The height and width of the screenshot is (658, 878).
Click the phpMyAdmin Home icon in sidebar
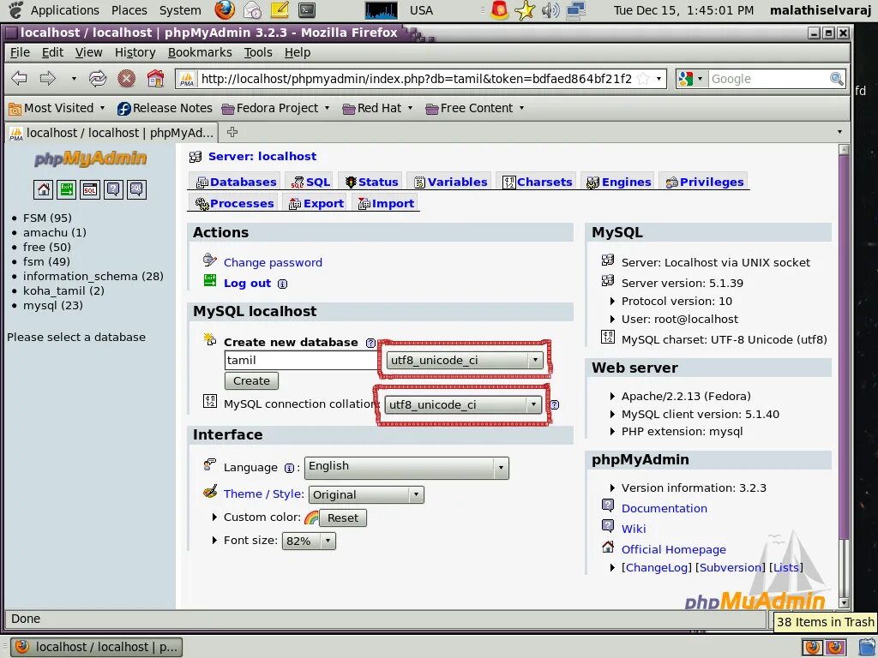[x=43, y=189]
